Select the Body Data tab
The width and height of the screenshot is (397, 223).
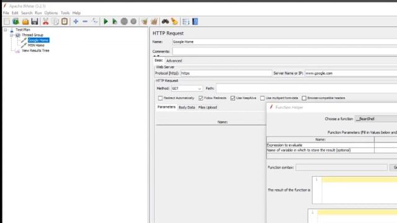(x=187, y=107)
